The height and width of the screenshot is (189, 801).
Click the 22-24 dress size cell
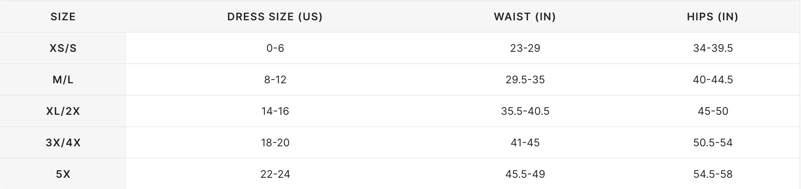[275, 174]
